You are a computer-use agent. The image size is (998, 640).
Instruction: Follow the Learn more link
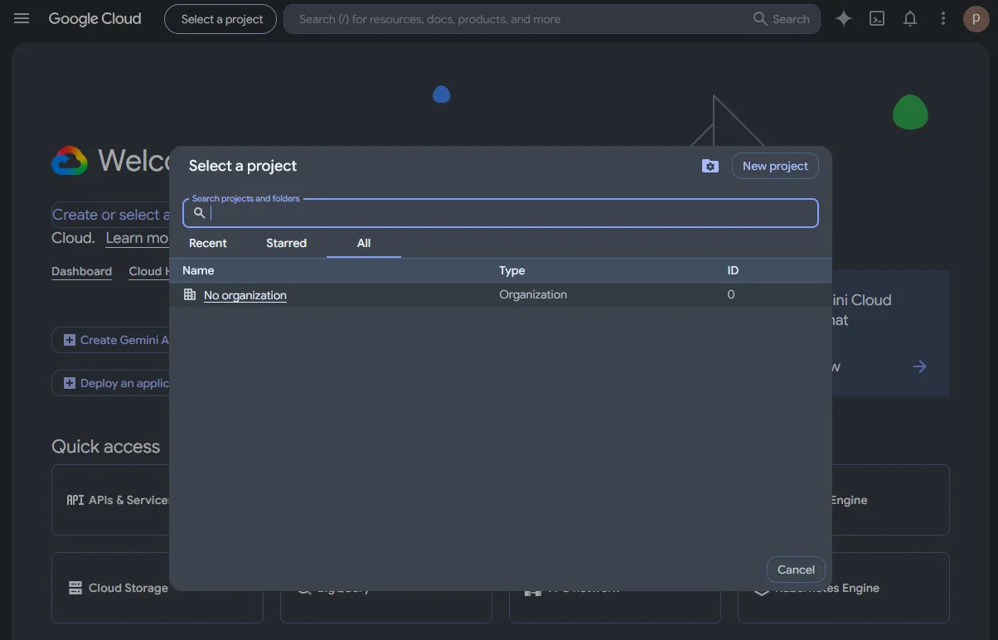(x=138, y=238)
